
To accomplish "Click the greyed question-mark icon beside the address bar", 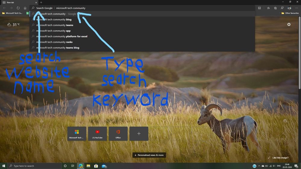I will pyautogui.click(x=259, y=8).
